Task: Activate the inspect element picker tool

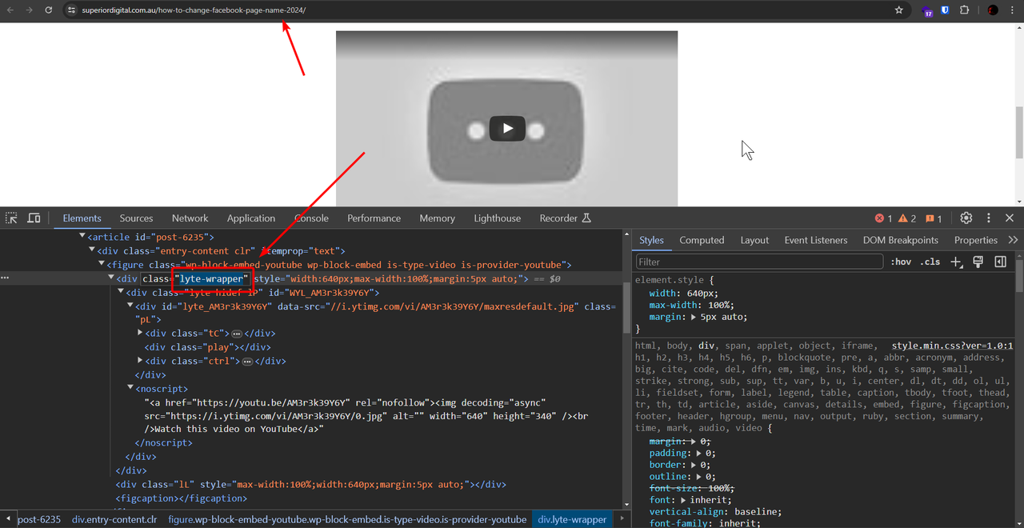Action: point(11,218)
